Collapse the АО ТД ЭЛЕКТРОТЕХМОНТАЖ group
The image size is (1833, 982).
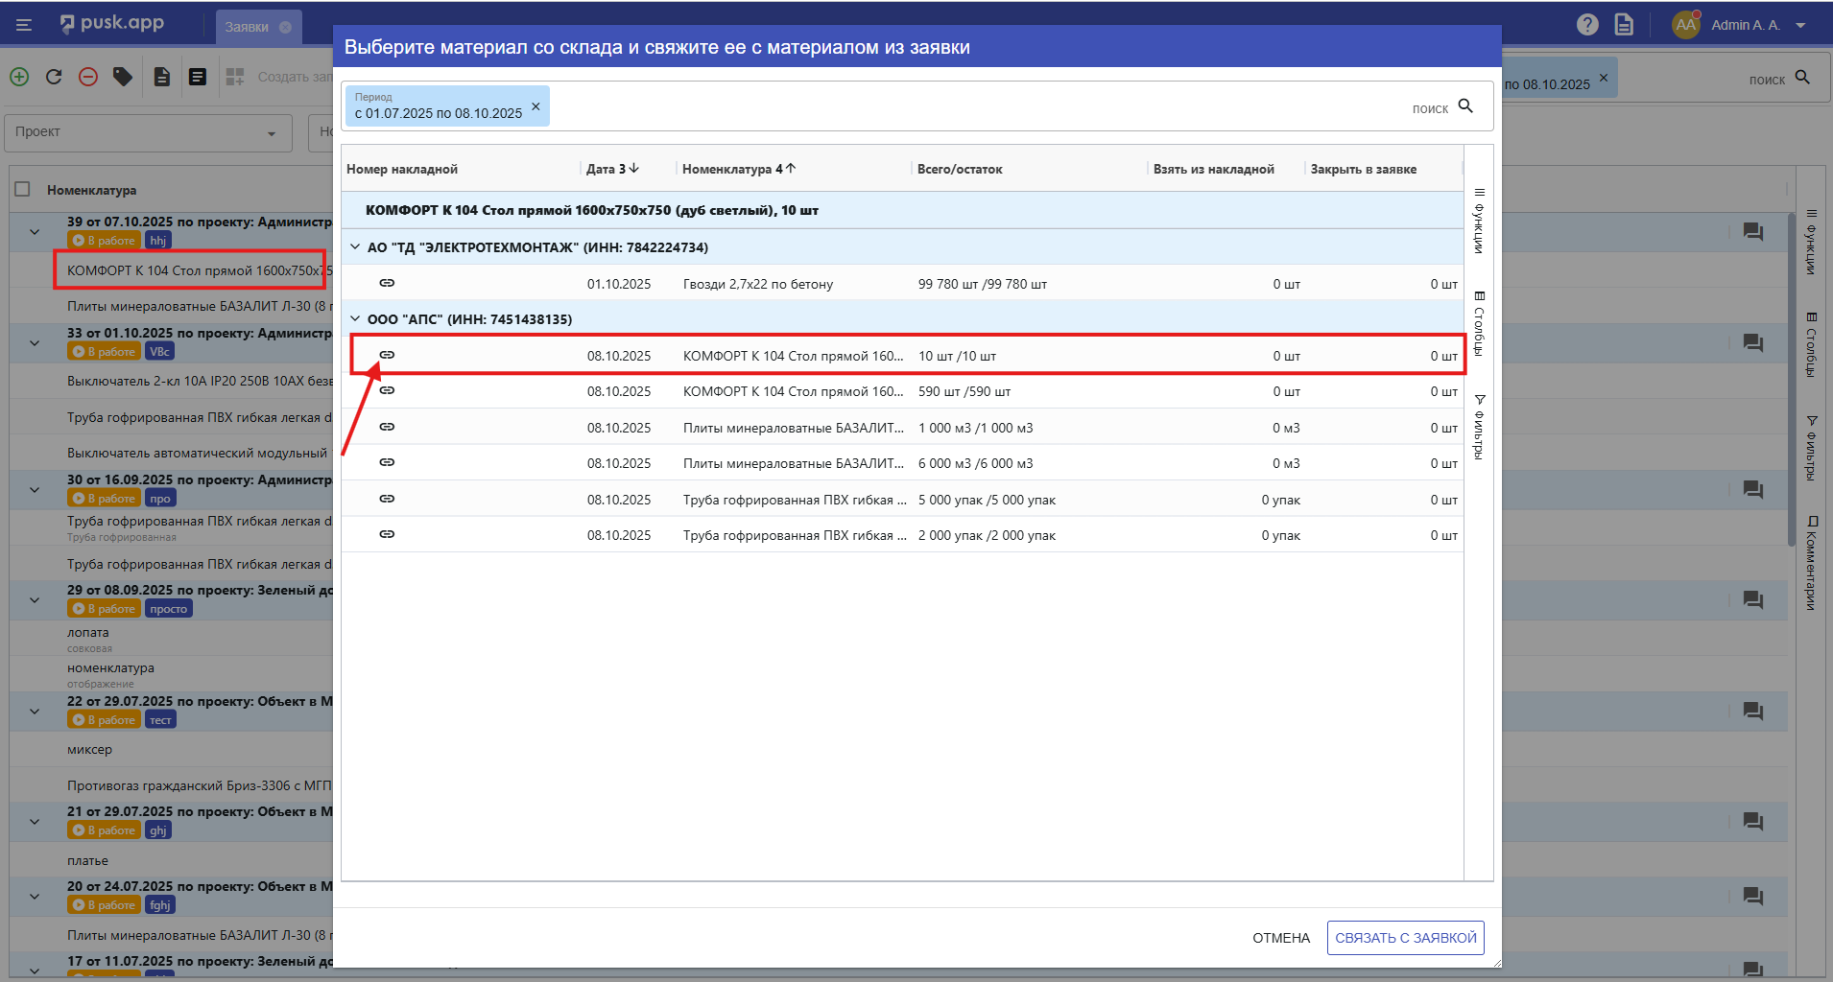pos(355,247)
